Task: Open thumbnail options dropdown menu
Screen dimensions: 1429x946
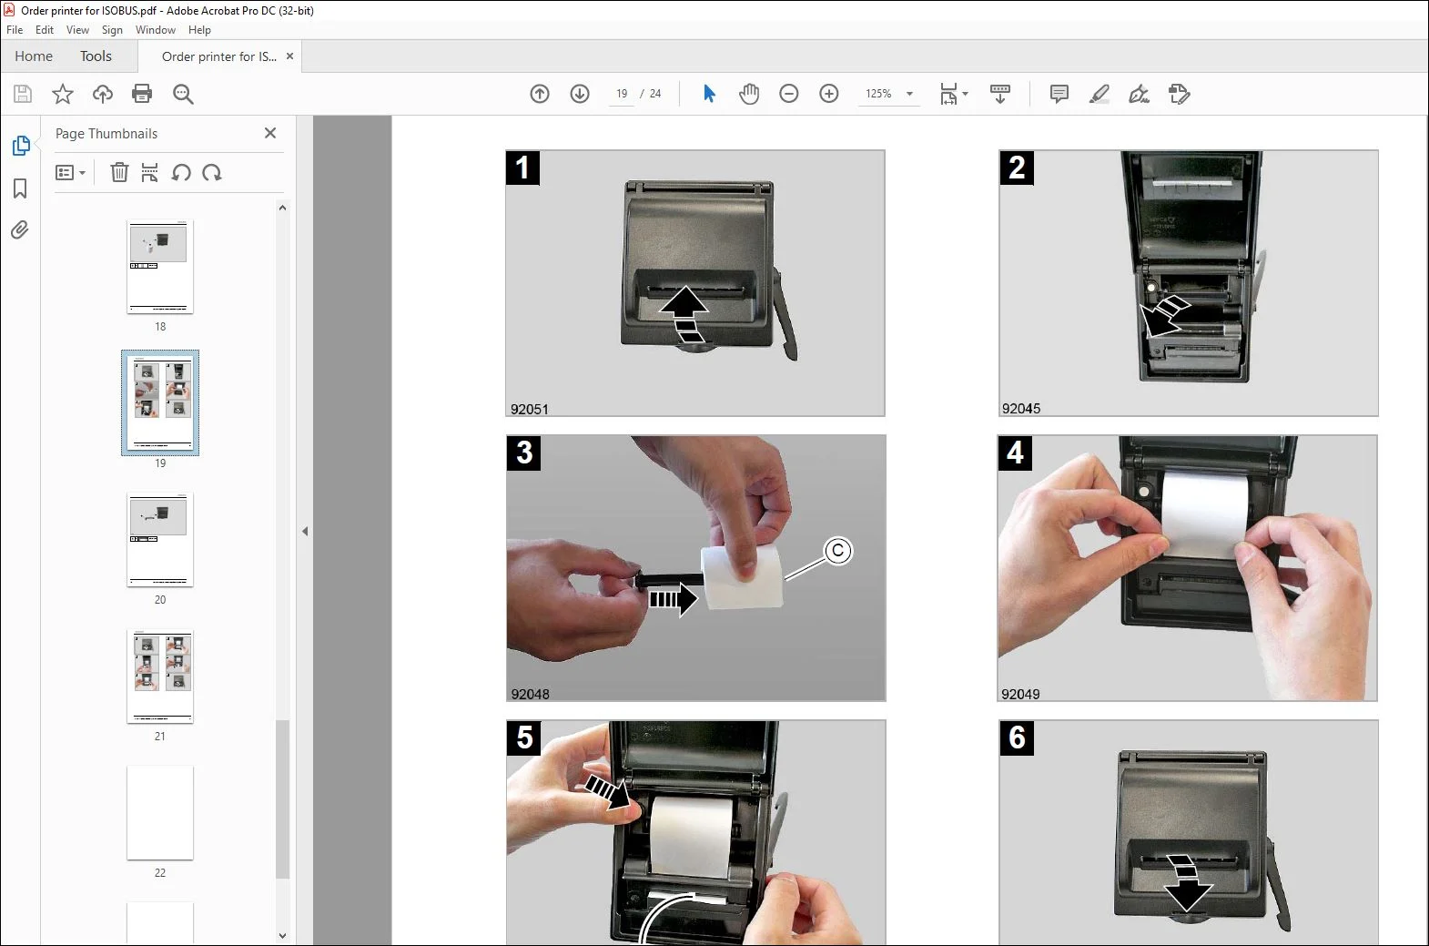Action: tap(70, 172)
